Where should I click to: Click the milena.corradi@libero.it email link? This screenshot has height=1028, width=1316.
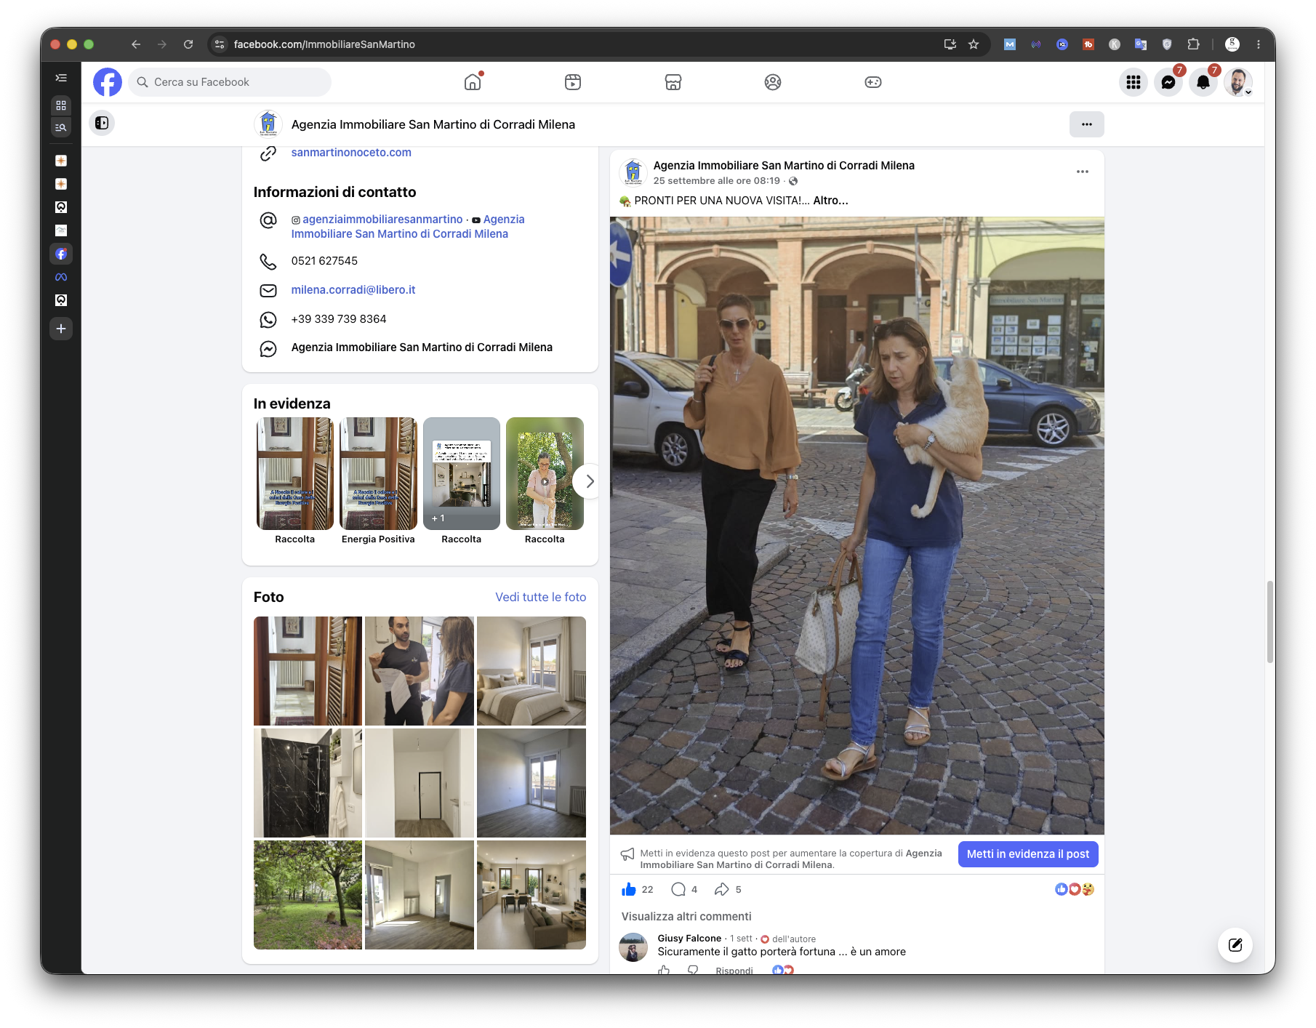pyautogui.click(x=353, y=290)
